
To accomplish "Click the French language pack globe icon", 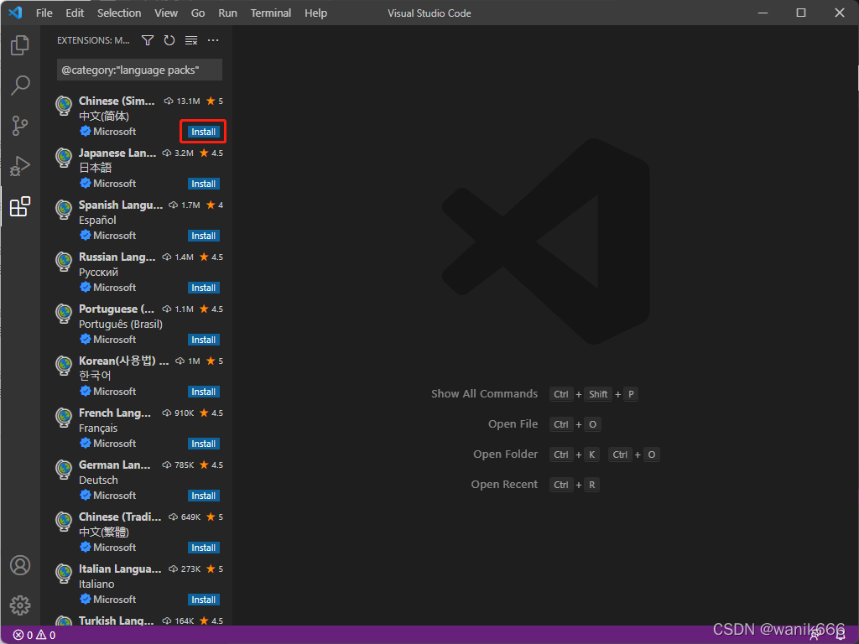I will [x=64, y=418].
